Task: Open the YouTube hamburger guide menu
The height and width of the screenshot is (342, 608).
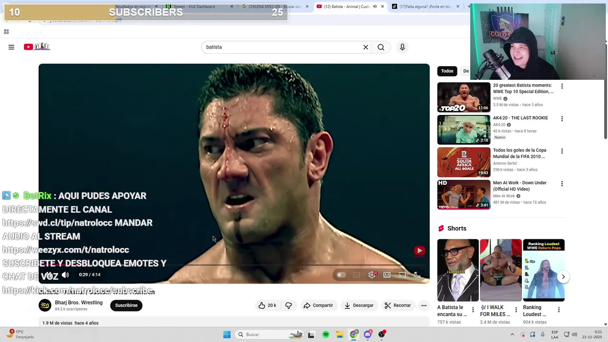Action: tap(11, 47)
